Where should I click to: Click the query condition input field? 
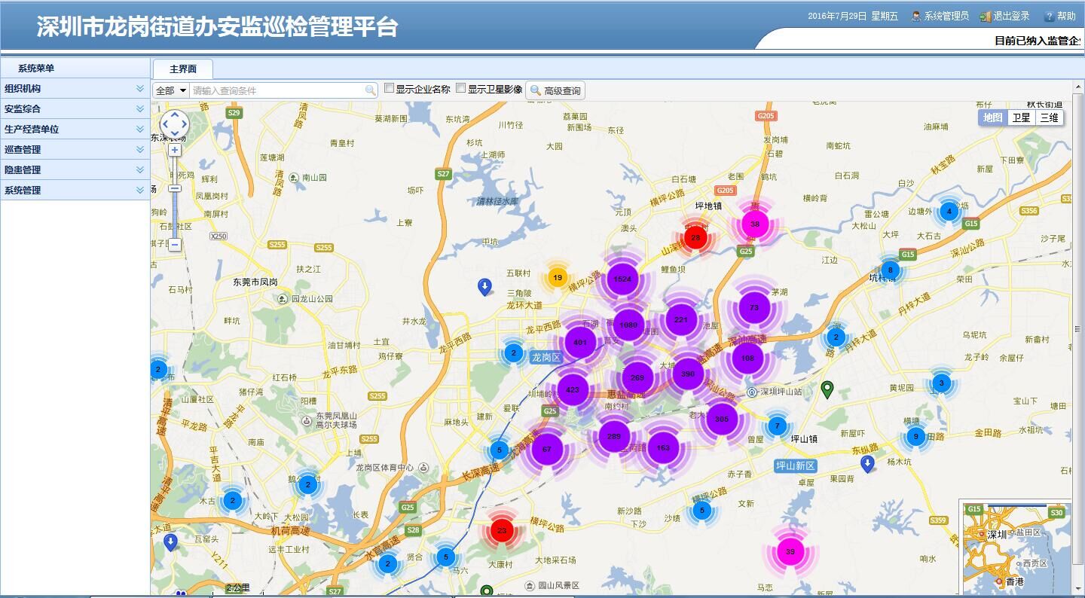point(277,90)
